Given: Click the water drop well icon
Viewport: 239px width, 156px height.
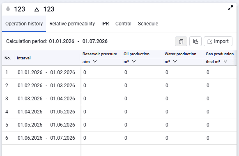Looking at the screenshot, I should click(x=8, y=9).
